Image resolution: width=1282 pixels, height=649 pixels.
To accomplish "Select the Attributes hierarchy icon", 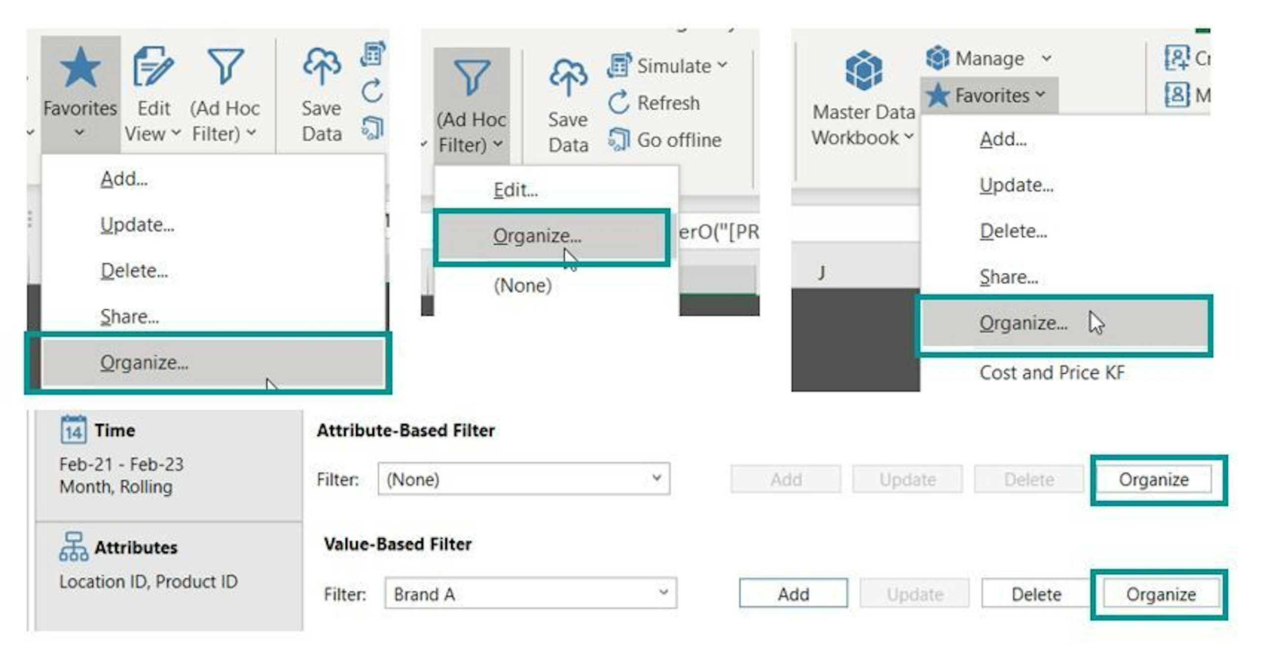I will click(x=73, y=547).
